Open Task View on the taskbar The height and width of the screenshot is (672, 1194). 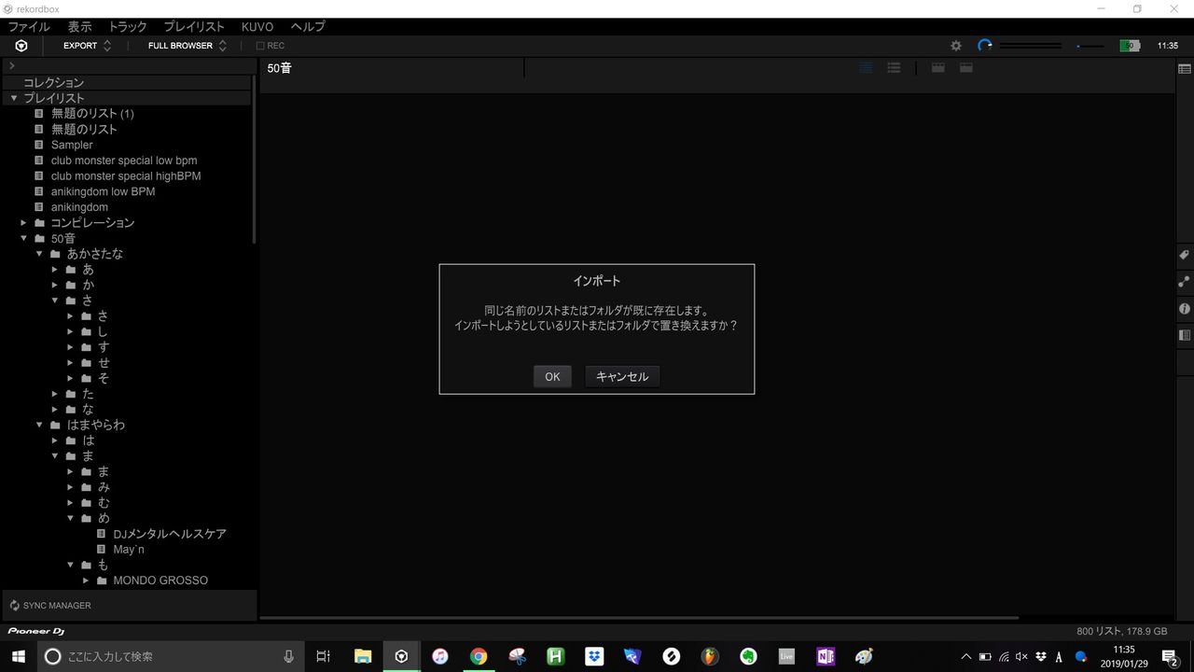coord(323,656)
